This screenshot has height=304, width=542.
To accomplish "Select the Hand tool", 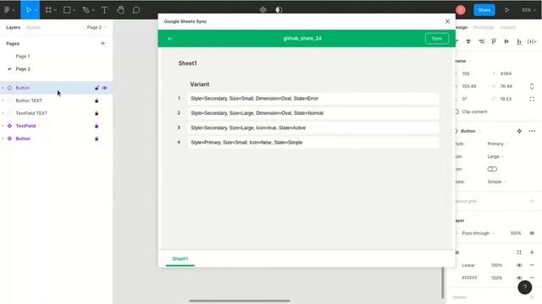I will [120, 10].
